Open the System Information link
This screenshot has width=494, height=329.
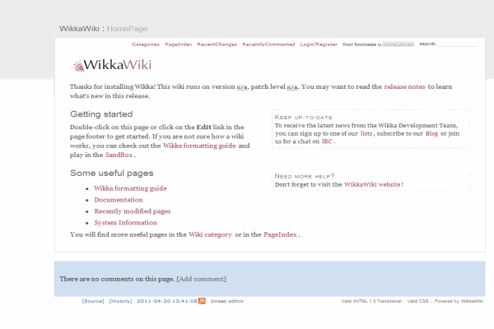[125, 223]
